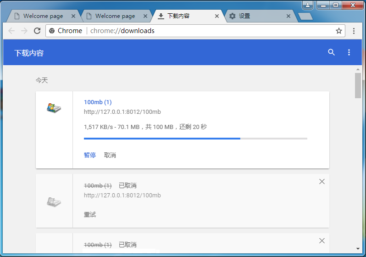This screenshot has height=257, width=366.
Task: Open Chrome's main three-dot menu
Action: coord(354,31)
